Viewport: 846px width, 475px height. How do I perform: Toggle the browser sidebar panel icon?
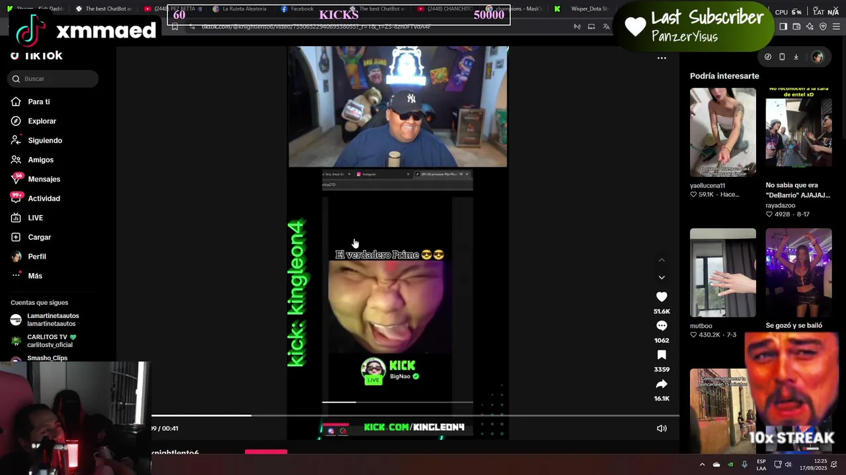pyautogui.click(x=783, y=26)
